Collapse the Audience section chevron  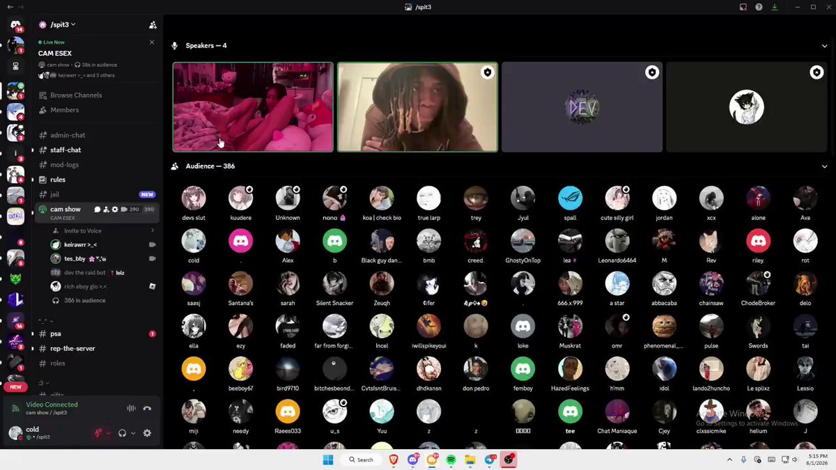coord(825,166)
